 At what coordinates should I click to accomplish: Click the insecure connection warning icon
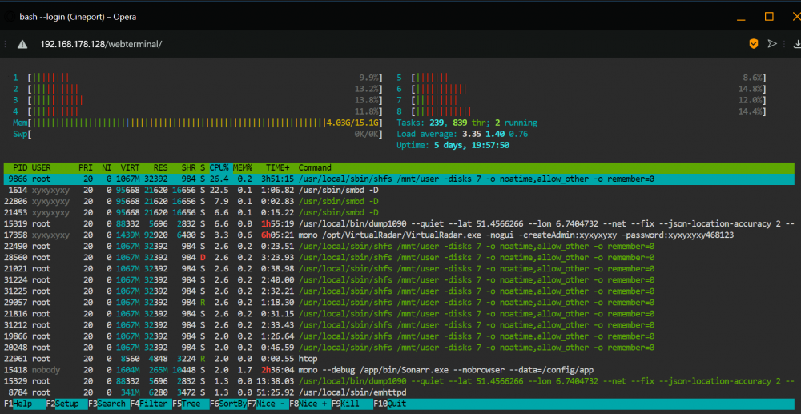point(22,44)
